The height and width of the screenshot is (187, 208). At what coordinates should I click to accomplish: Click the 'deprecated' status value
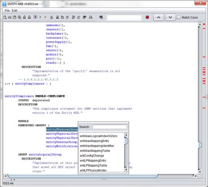point(41,100)
